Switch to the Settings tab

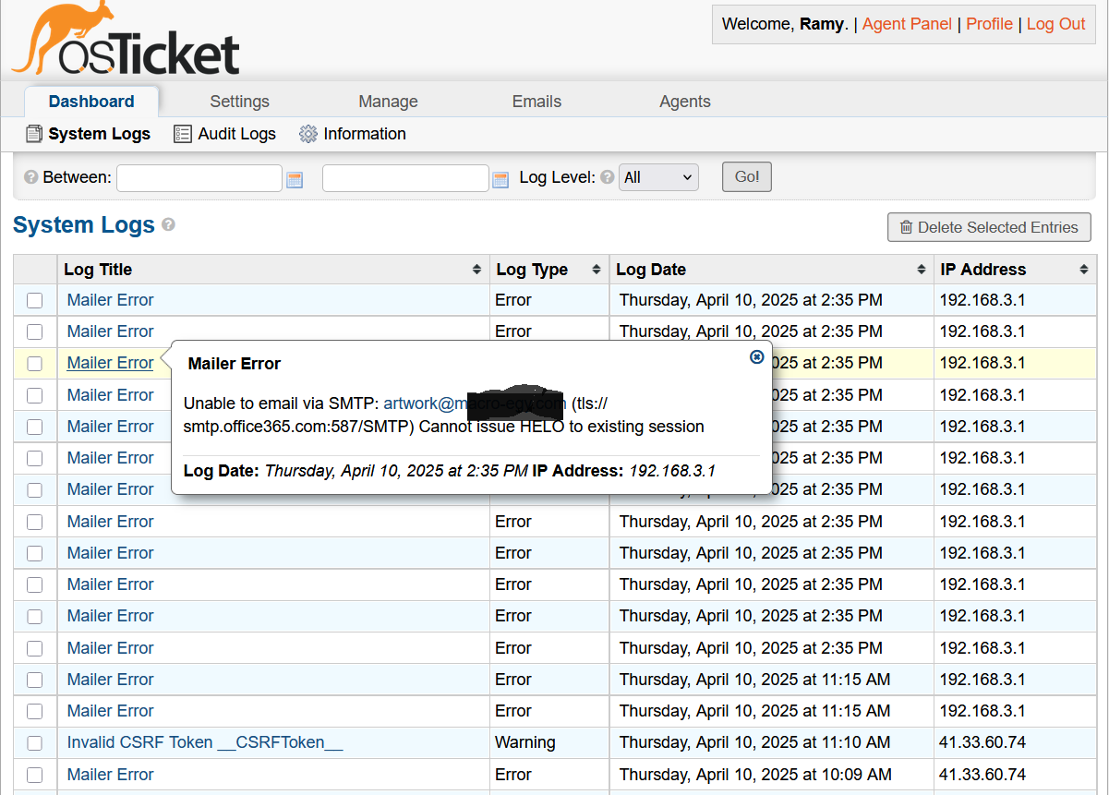pyautogui.click(x=239, y=102)
